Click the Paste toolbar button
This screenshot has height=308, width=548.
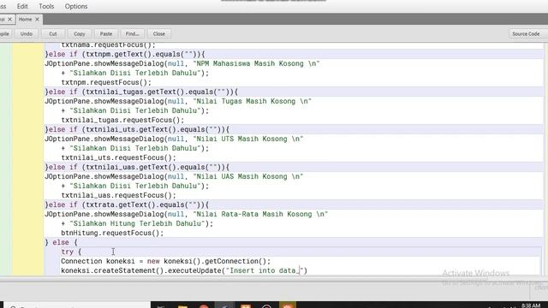(x=106, y=34)
